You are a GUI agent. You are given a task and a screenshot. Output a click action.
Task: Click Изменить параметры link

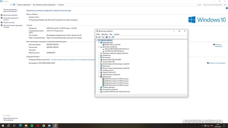point(218,46)
